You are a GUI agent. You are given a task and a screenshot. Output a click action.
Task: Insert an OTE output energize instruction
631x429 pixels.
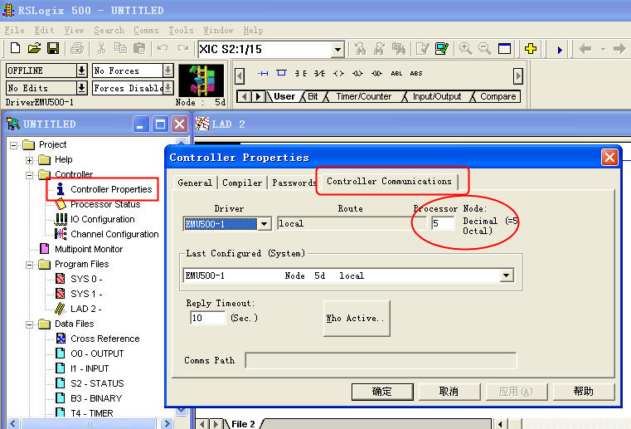339,73
